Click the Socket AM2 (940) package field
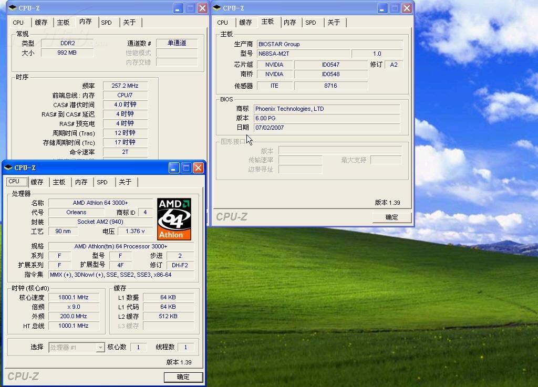This screenshot has height=387, width=538. coord(100,222)
